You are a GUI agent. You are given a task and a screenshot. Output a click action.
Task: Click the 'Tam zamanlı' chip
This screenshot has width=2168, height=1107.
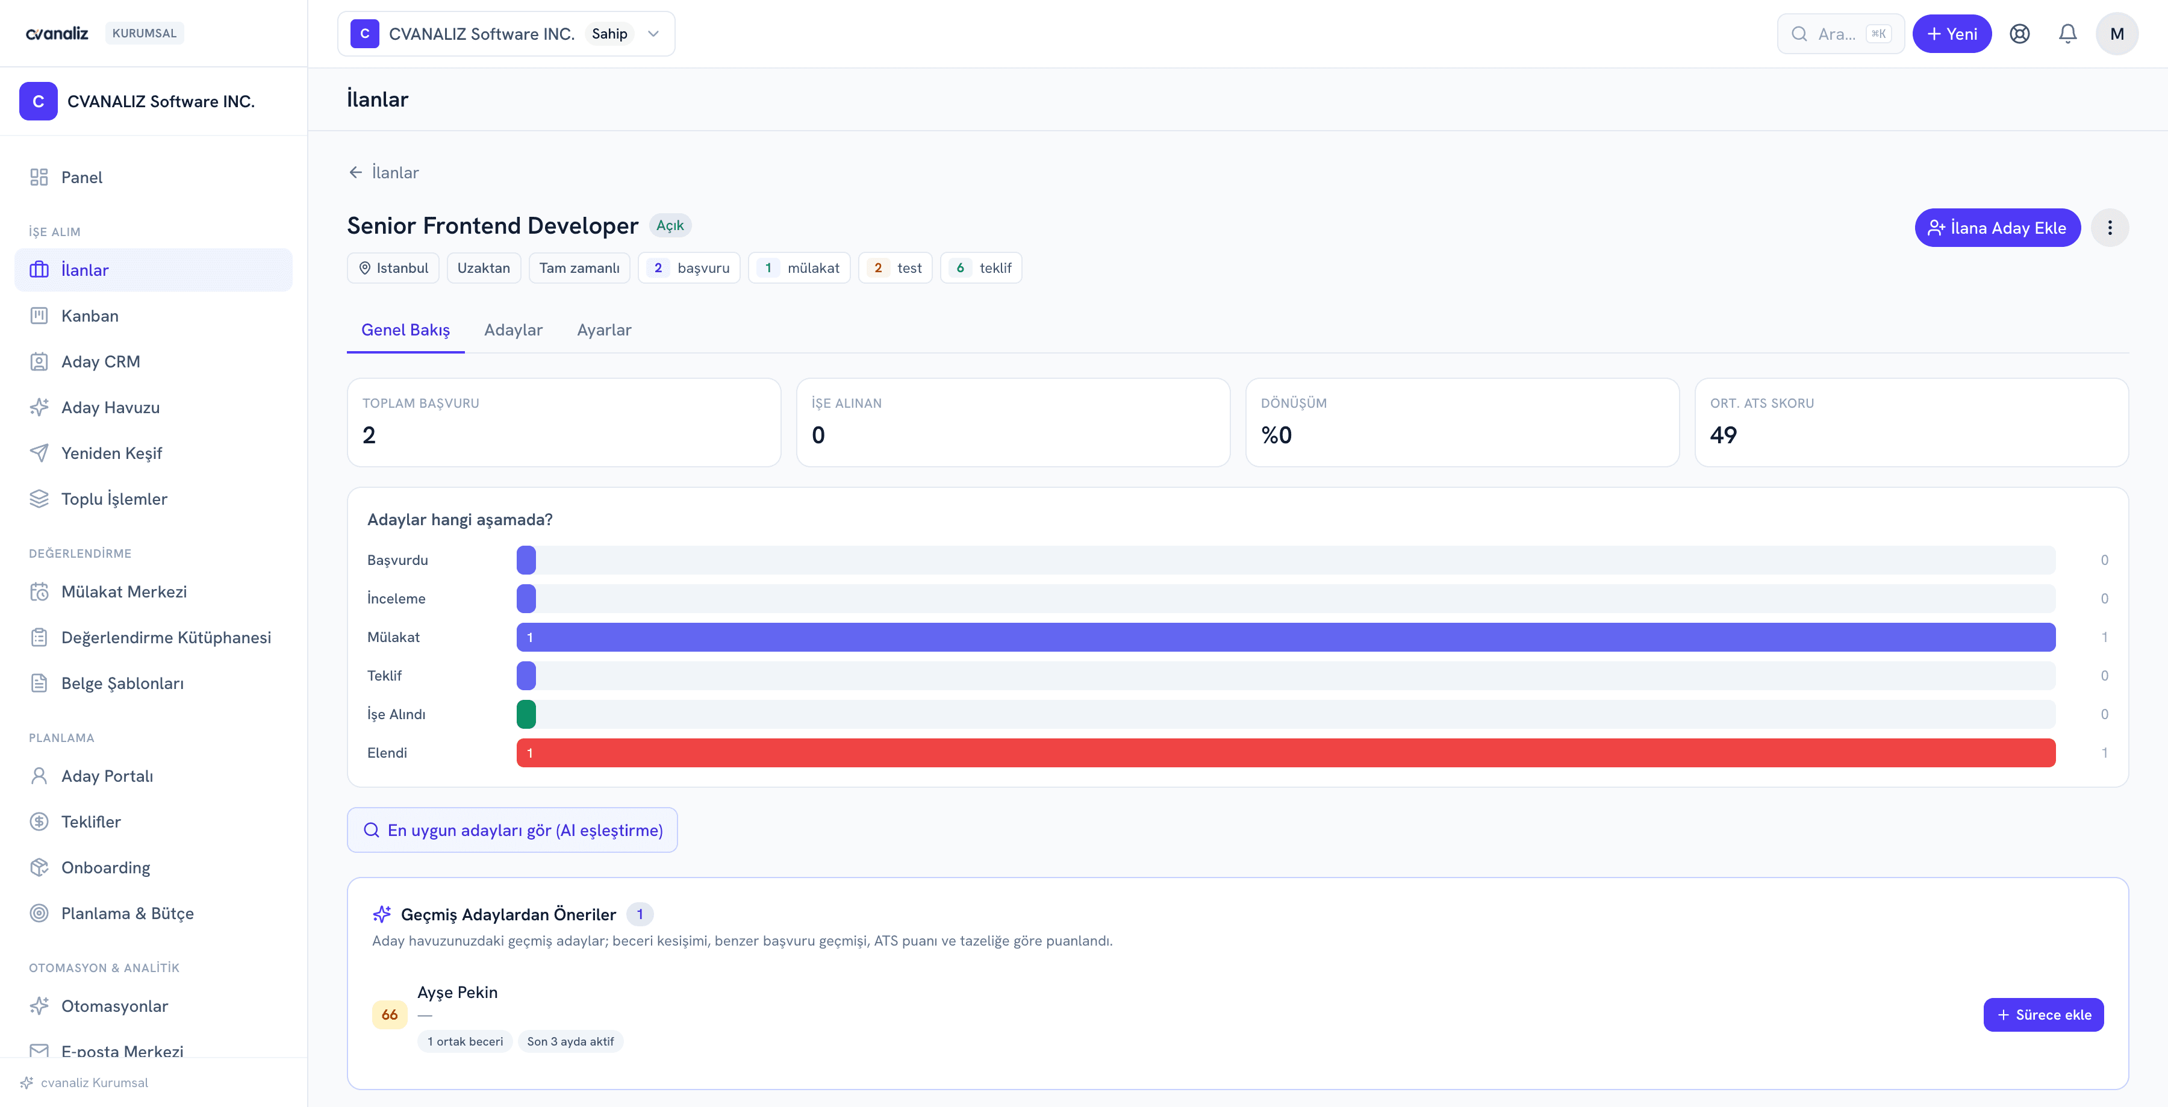tap(579, 267)
